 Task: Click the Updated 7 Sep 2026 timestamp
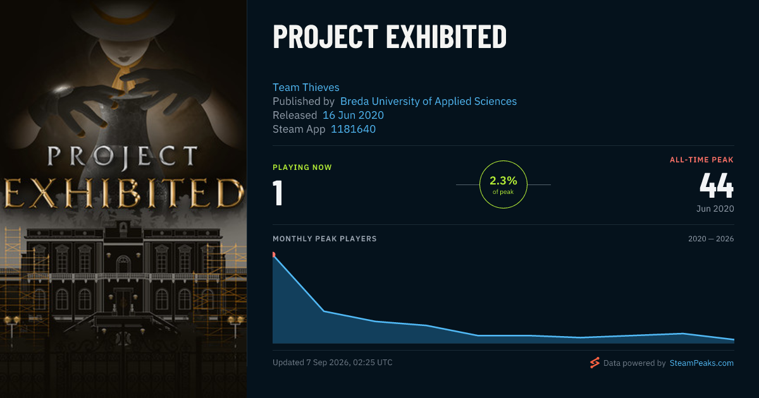coord(333,363)
